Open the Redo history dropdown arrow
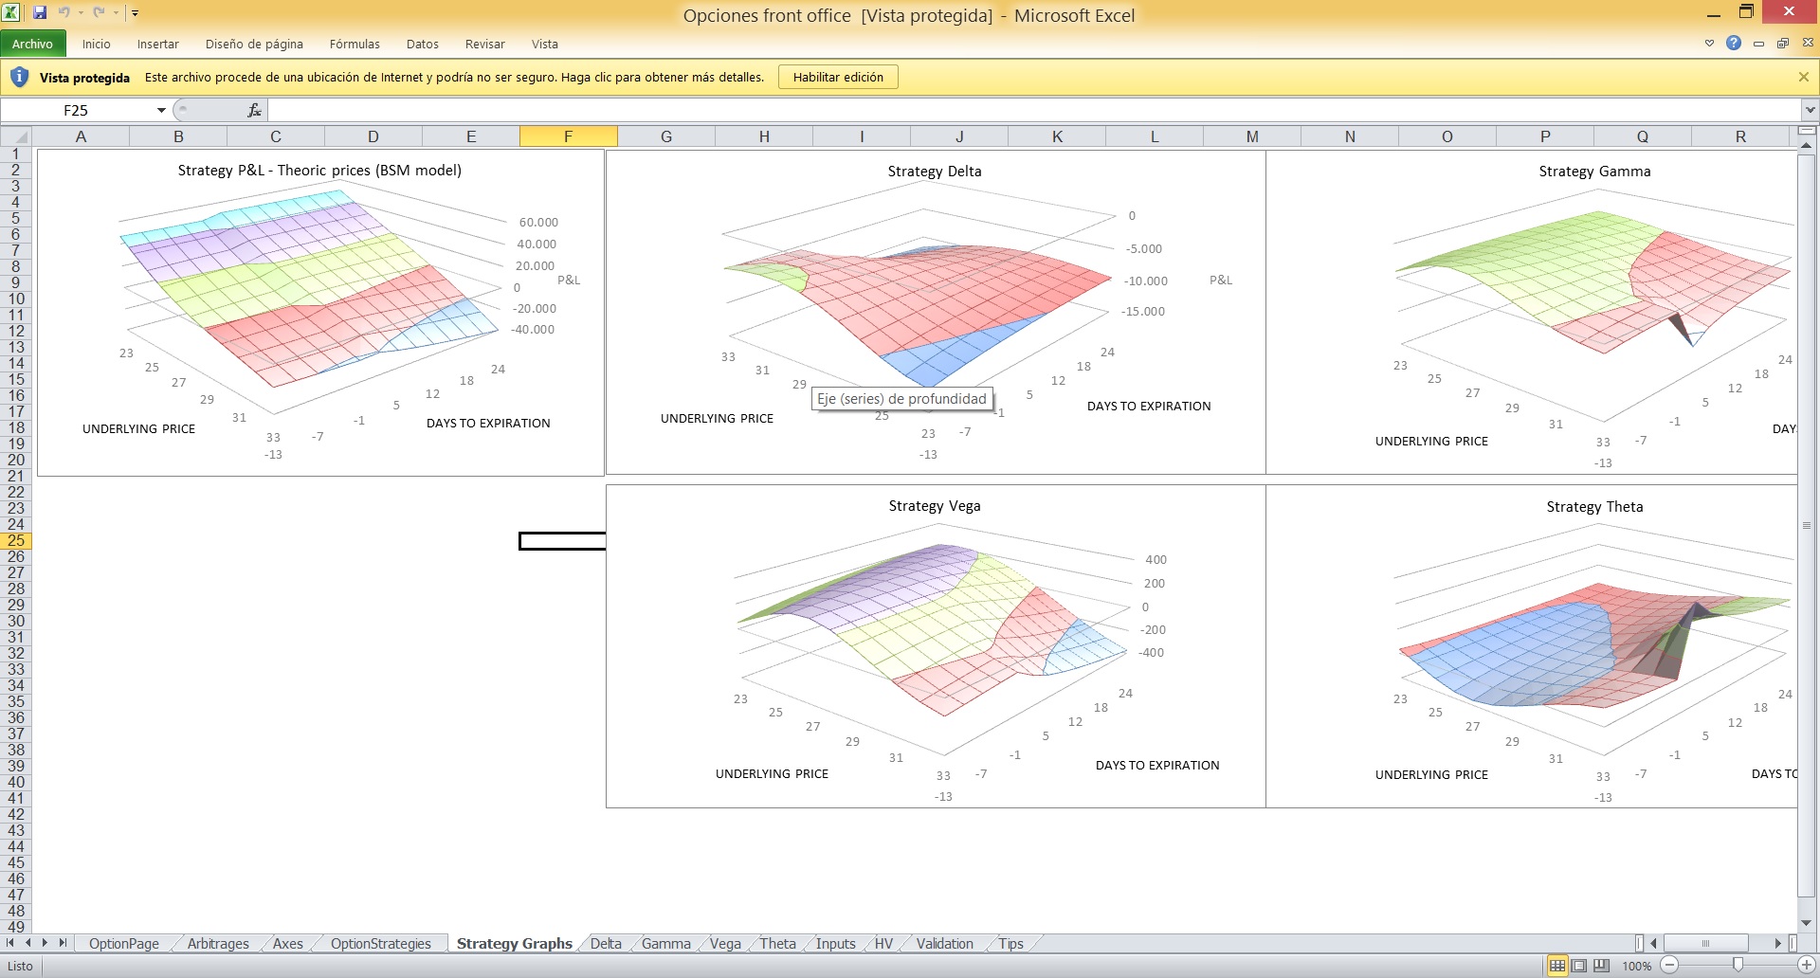 coord(116,13)
